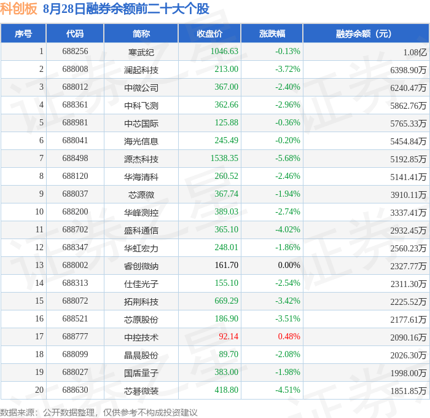This screenshot has width=430, height=418.
Task: Click stock name 中微公司
Action: 141,87
